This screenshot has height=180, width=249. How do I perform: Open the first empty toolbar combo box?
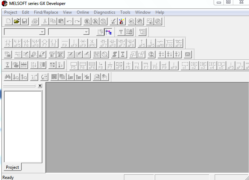click(x=25, y=32)
